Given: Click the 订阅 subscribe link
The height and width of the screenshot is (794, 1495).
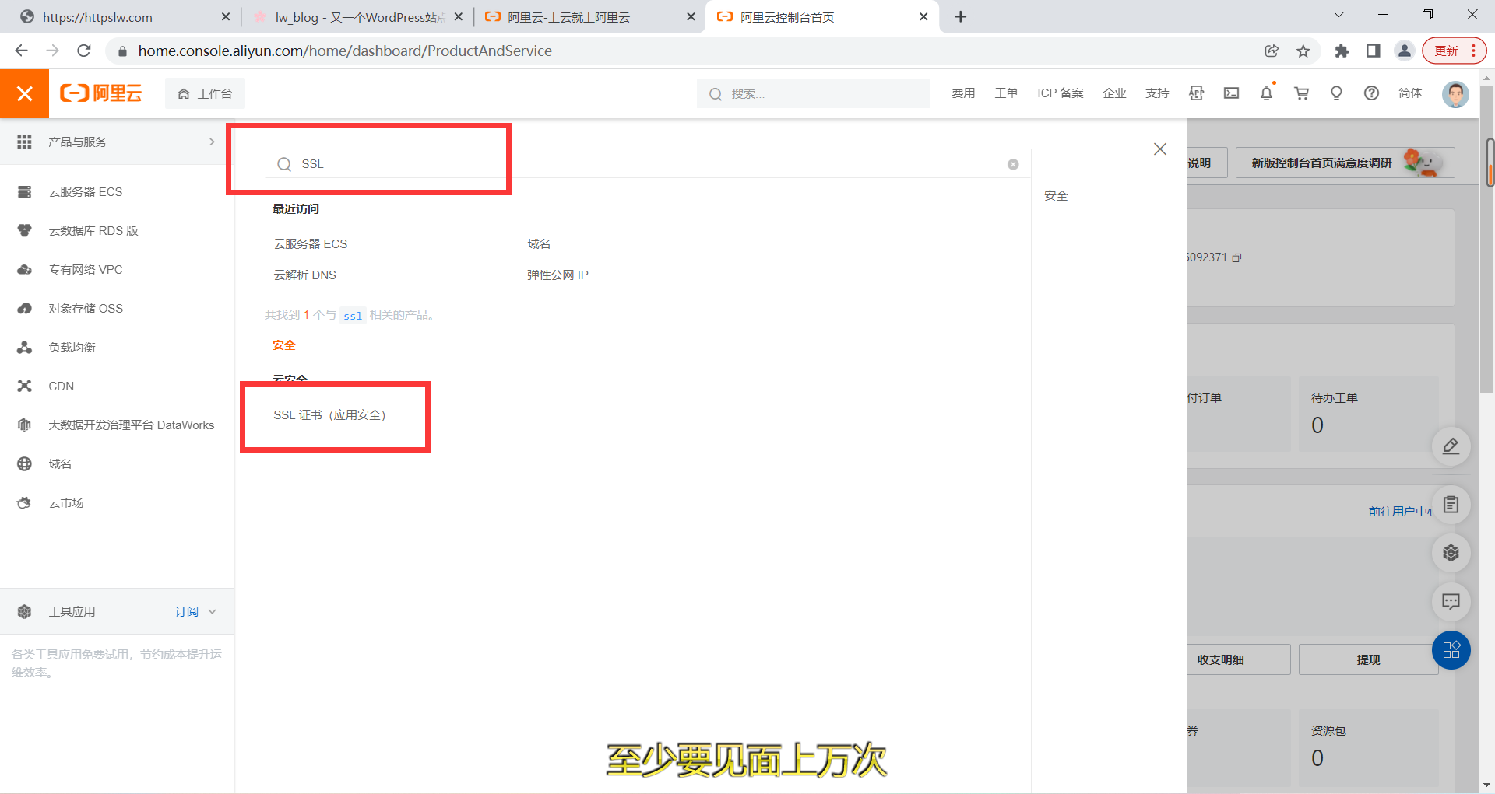Looking at the screenshot, I should click(x=186, y=611).
